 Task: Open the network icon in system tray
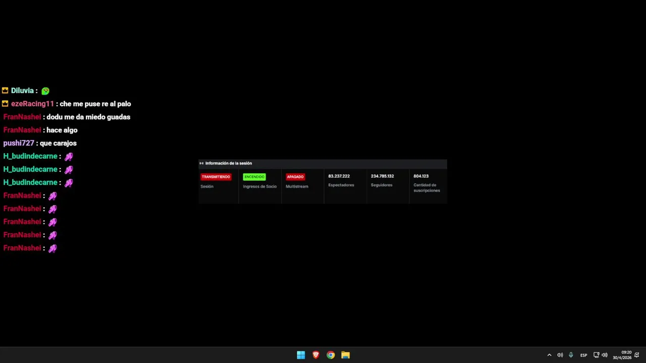point(596,355)
